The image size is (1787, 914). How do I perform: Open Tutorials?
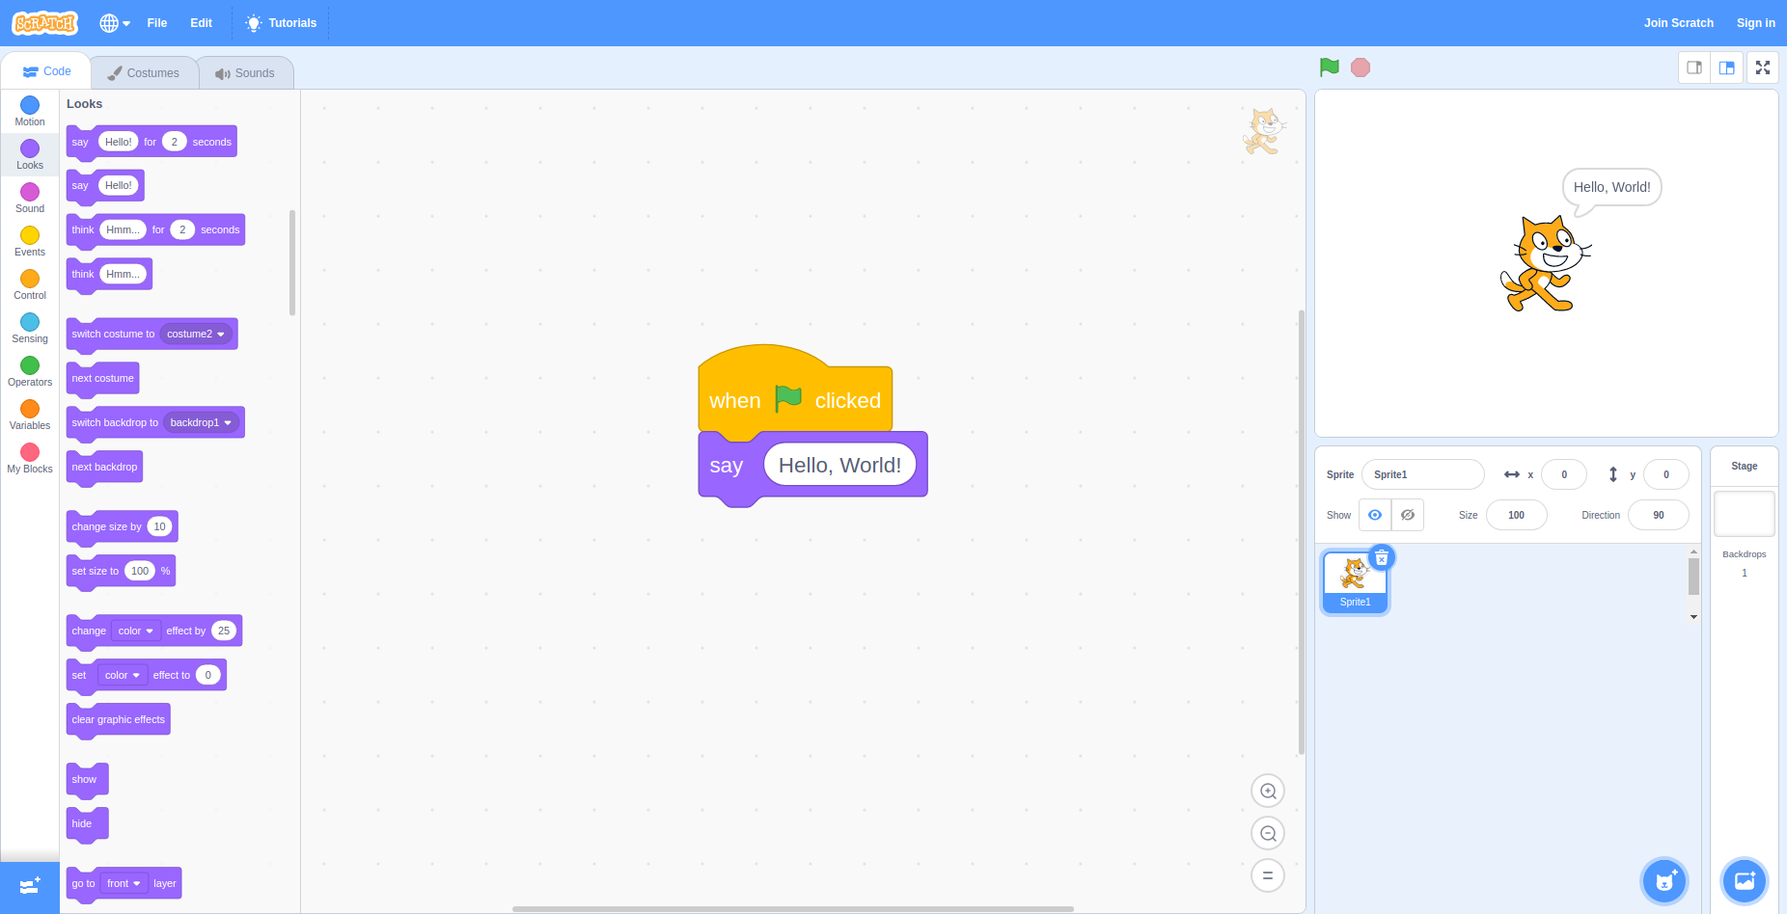point(281,23)
